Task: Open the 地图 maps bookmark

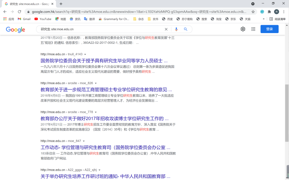Action: click(61, 19)
